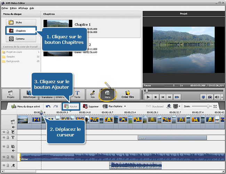Image resolution: width=226 pixels, height=174 pixels.
Task: Open the Edition menu
Action: (x=13, y=8)
